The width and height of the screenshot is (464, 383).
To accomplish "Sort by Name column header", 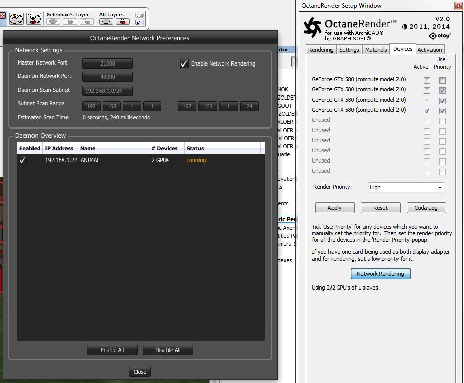I will coord(113,148).
